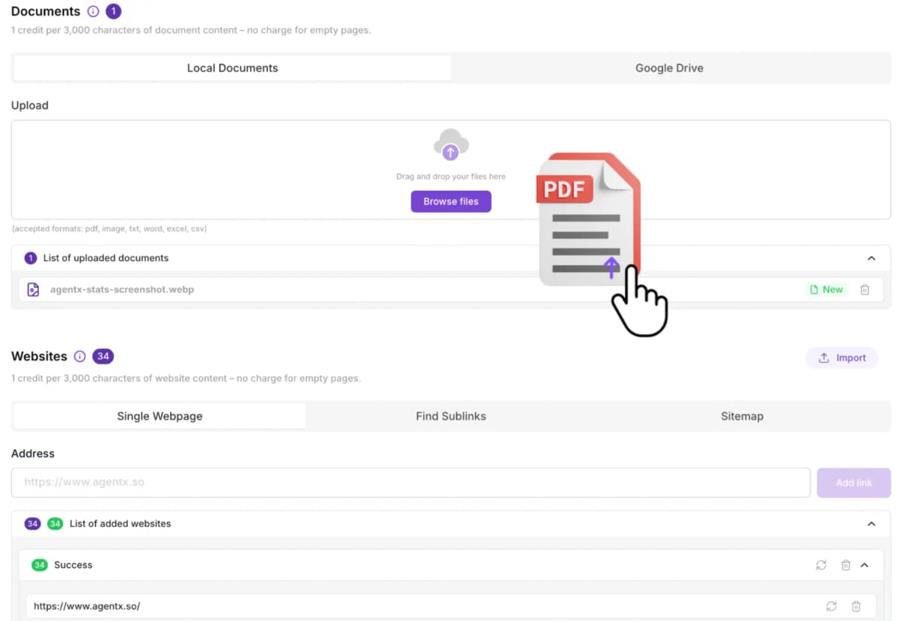Open the Find Sublinks tab
The height and width of the screenshot is (621, 898).
point(450,416)
